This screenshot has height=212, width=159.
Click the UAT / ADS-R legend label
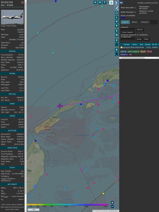133,52
